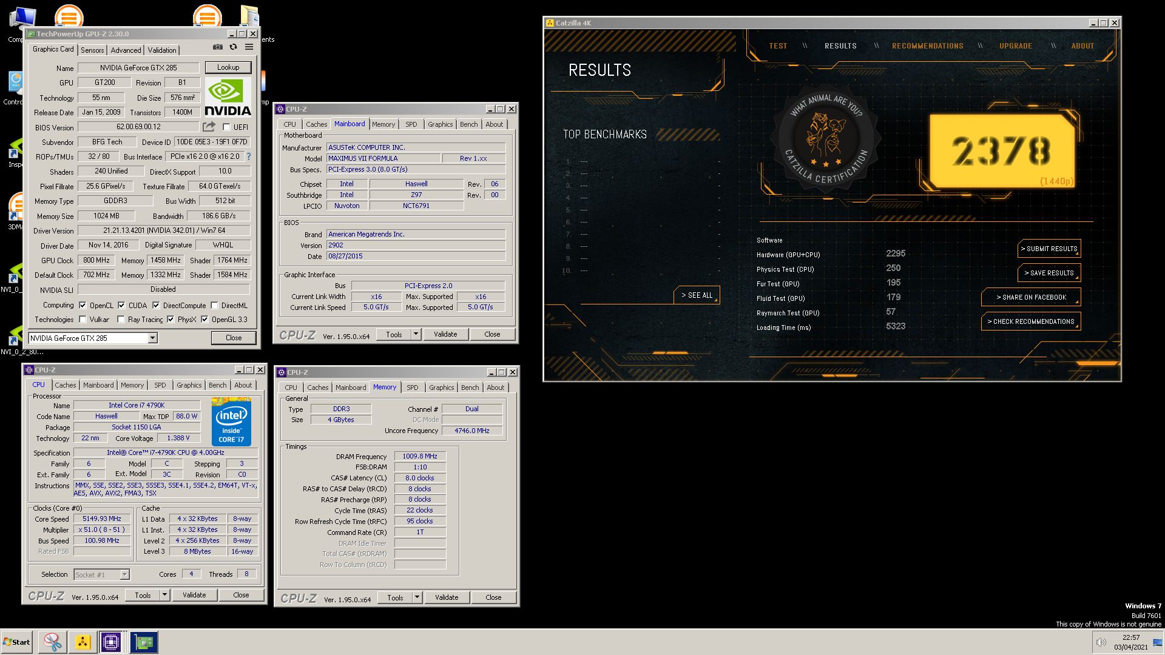Open the ABOUT tab in Catzilla
1165x655 pixels.
tap(1082, 46)
